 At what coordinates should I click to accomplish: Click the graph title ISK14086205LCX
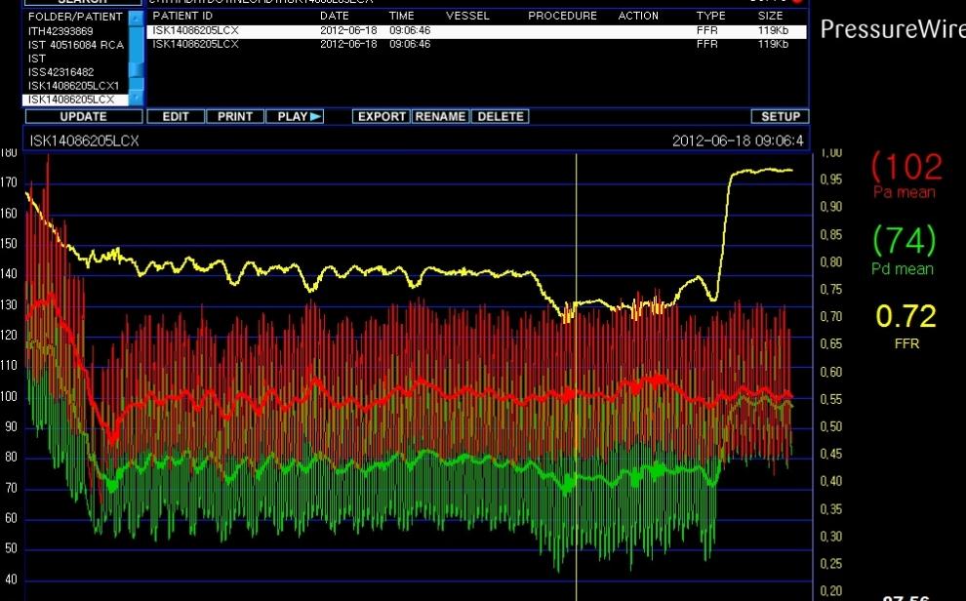click(x=84, y=141)
